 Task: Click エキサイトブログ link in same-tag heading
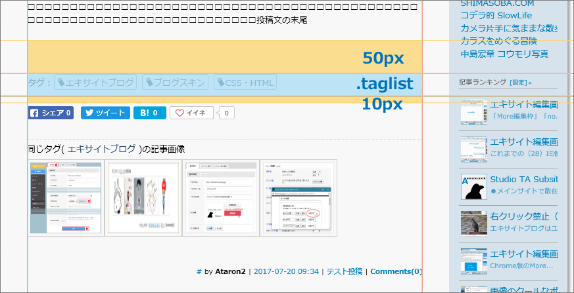coord(101,149)
